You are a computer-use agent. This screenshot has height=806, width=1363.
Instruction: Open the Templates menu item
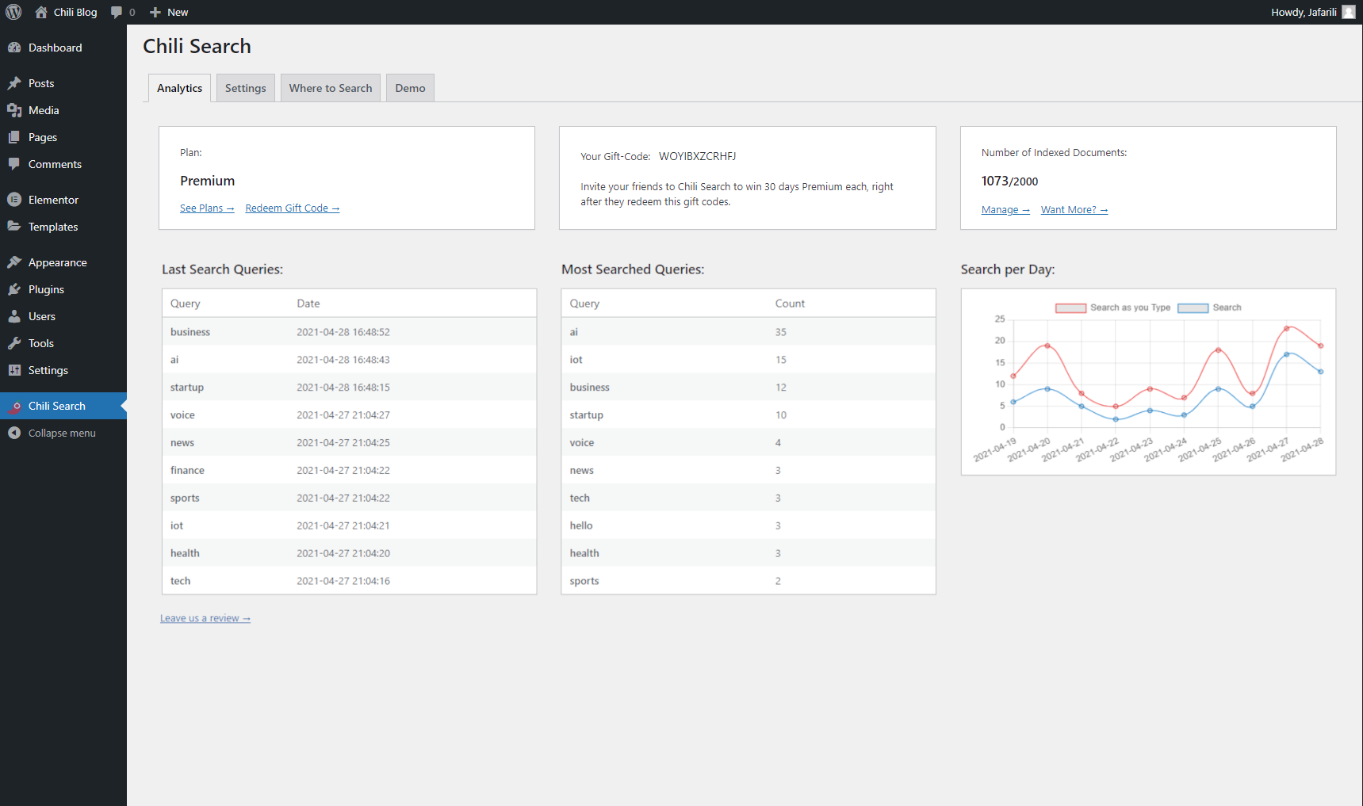63,227
